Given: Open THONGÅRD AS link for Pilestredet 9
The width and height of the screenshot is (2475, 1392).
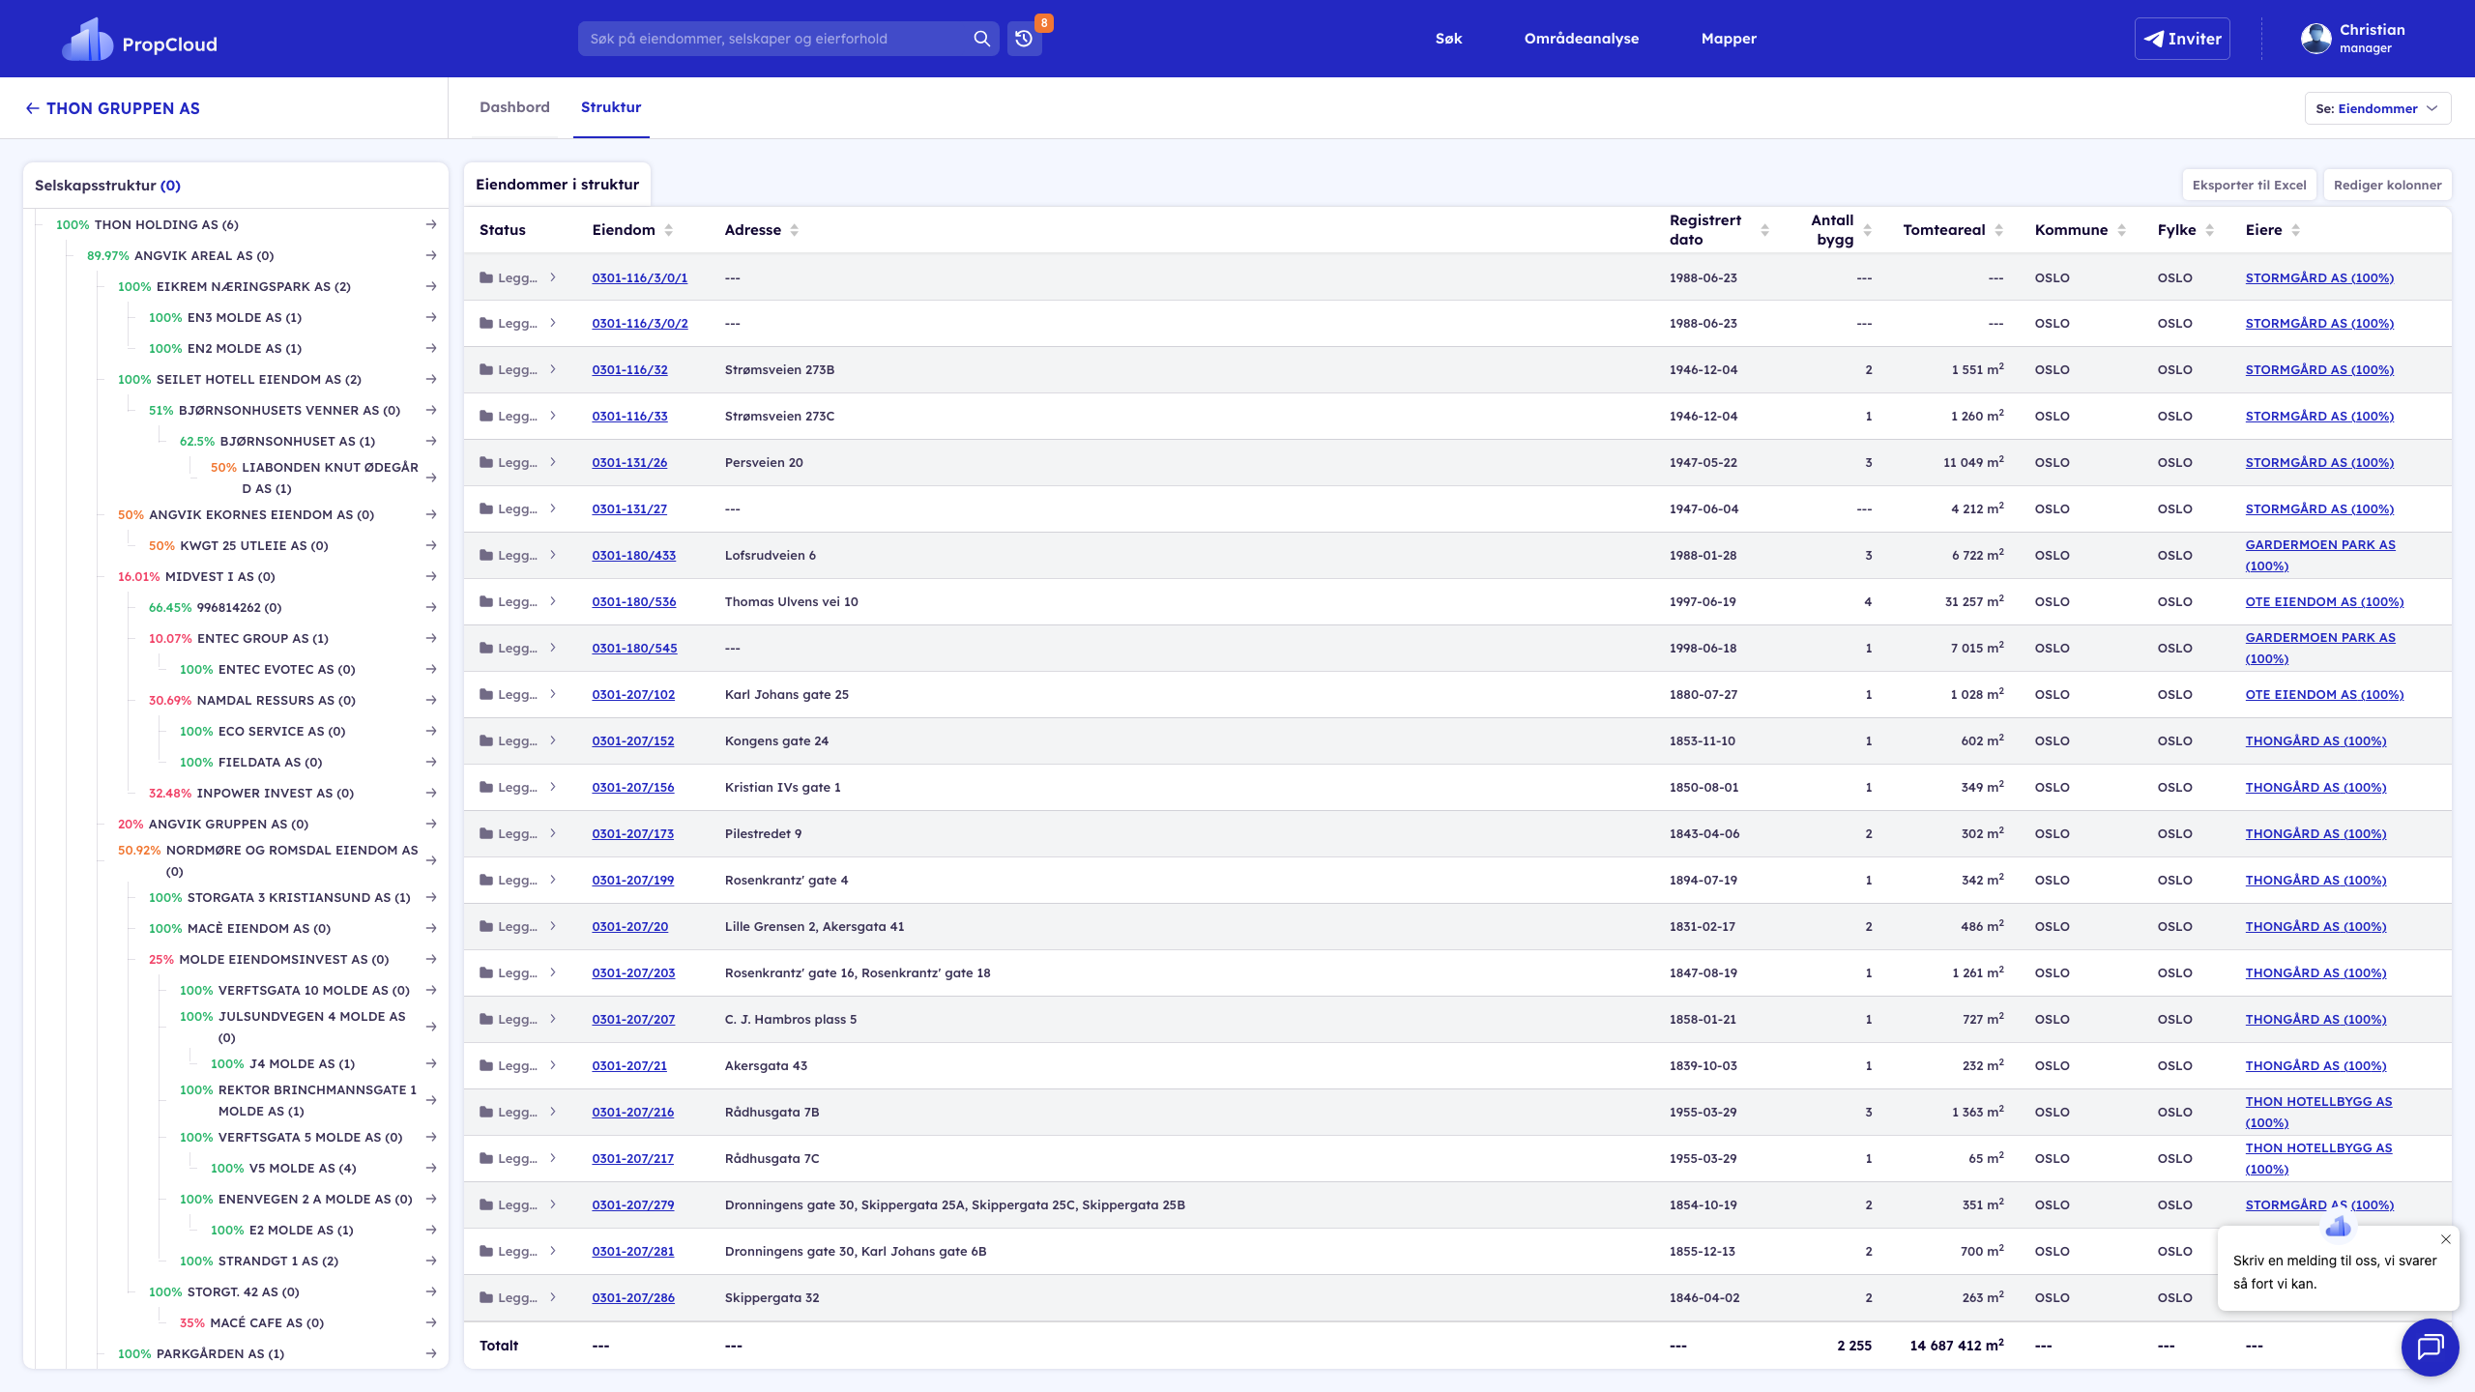Looking at the screenshot, I should pos(2315,834).
